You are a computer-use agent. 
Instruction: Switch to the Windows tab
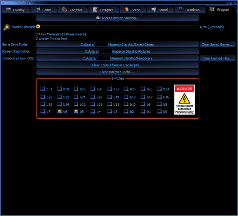pos(190,10)
